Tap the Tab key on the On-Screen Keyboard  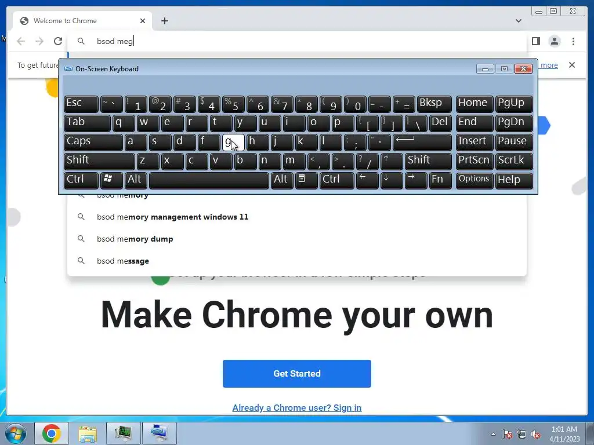point(87,123)
